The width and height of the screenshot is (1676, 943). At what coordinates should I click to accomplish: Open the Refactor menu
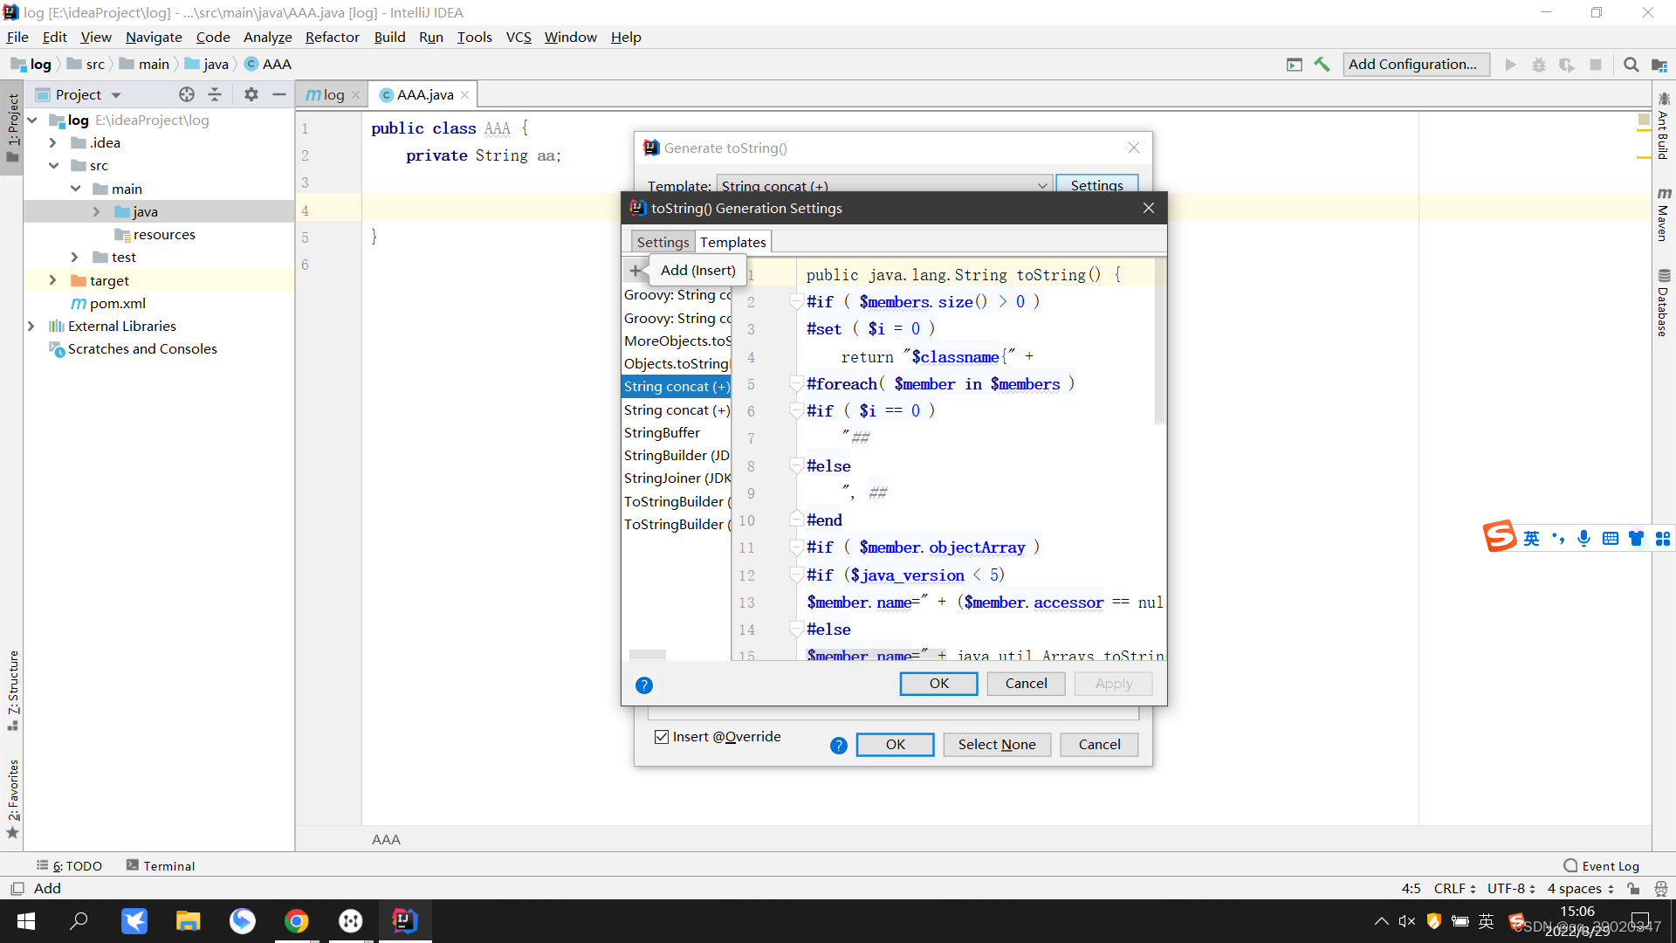coord(332,37)
